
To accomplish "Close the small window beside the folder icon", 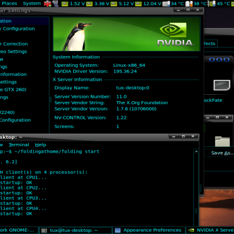I will [227, 118].
